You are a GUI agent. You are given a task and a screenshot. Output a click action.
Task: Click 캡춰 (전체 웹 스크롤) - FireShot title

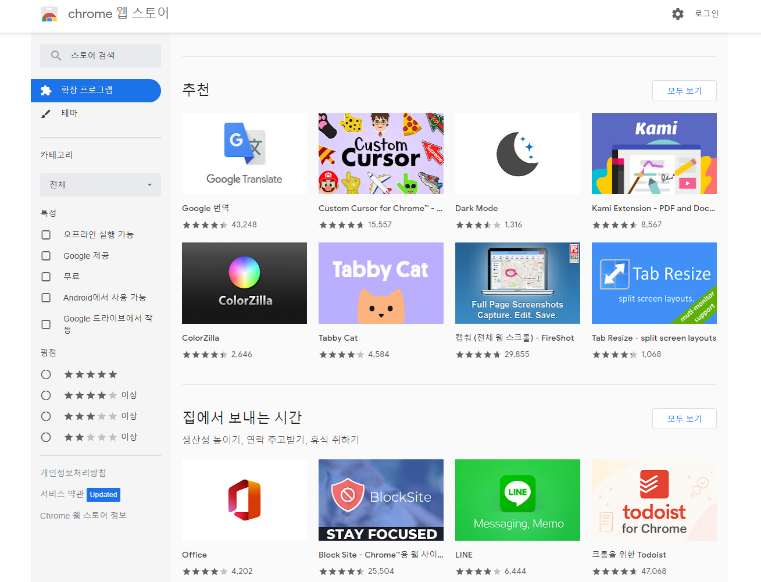tap(515, 338)
